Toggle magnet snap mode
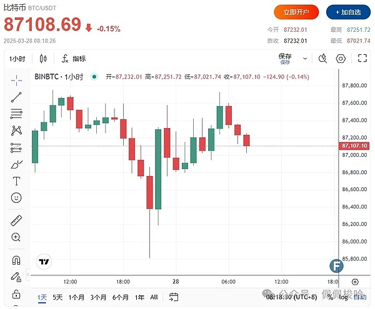This screenshot has width=375, height=309. click(x=16, y=260)
